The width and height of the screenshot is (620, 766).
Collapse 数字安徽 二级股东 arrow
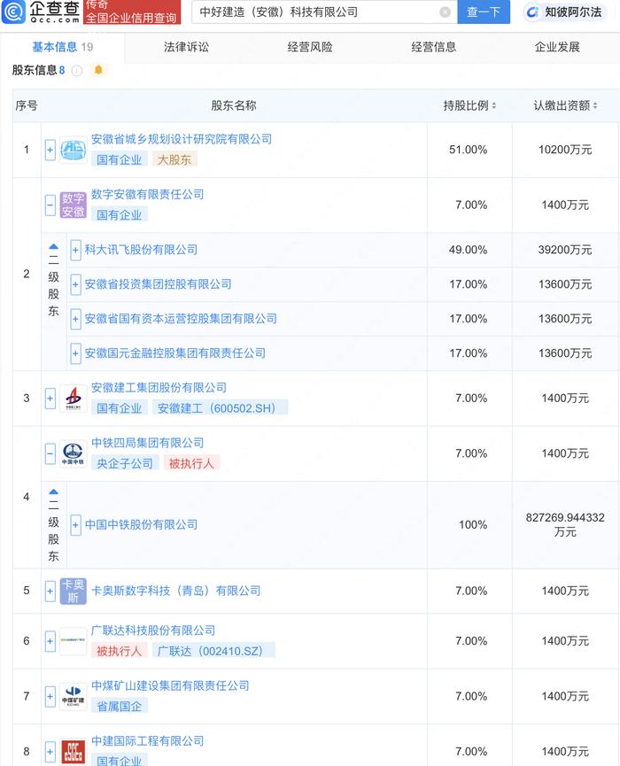pos(53,247)
